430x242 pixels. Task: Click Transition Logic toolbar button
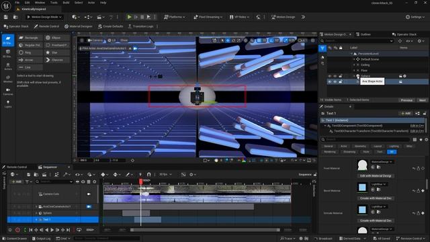[140, 26]
